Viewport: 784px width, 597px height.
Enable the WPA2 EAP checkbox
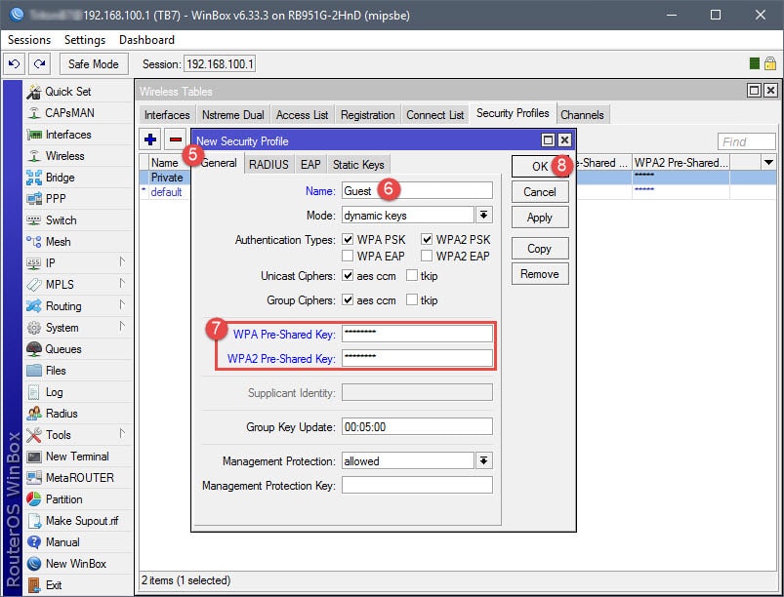[427, 257]
